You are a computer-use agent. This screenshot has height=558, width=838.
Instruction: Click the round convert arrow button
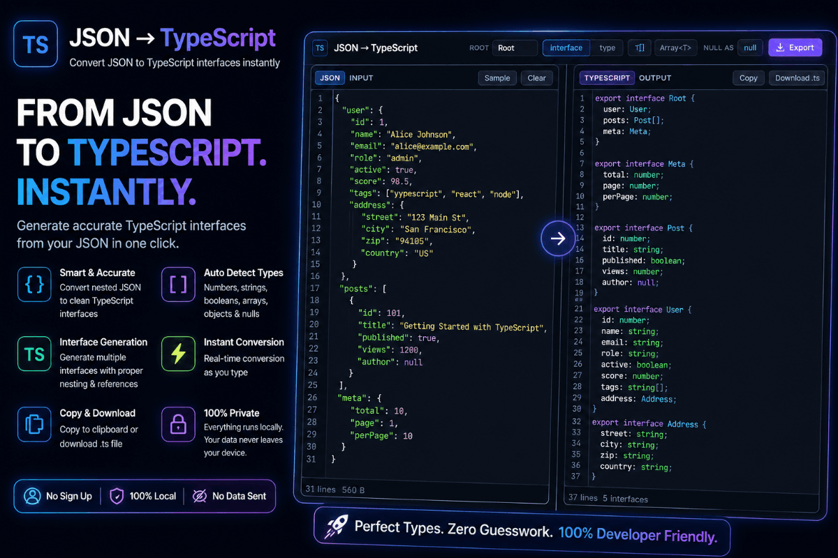click(x=558, y=239)
